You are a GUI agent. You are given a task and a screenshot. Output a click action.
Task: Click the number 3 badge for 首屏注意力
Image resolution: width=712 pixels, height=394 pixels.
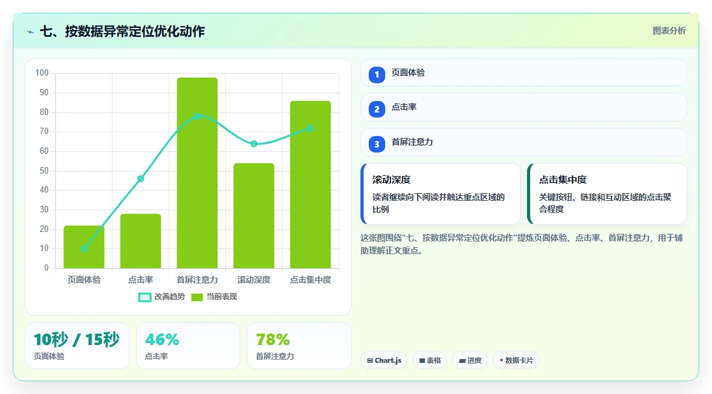377,144
